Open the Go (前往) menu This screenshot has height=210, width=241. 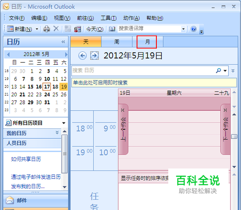[86, 18]
